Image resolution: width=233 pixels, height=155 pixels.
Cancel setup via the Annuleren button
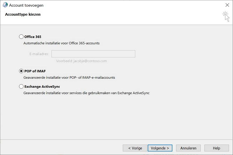[188, 148]
